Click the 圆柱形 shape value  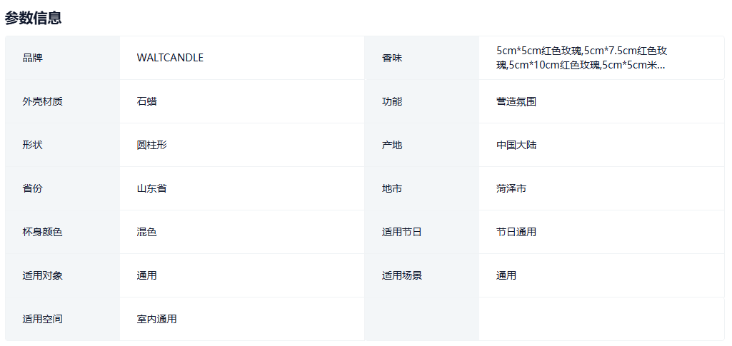point(152,145)
